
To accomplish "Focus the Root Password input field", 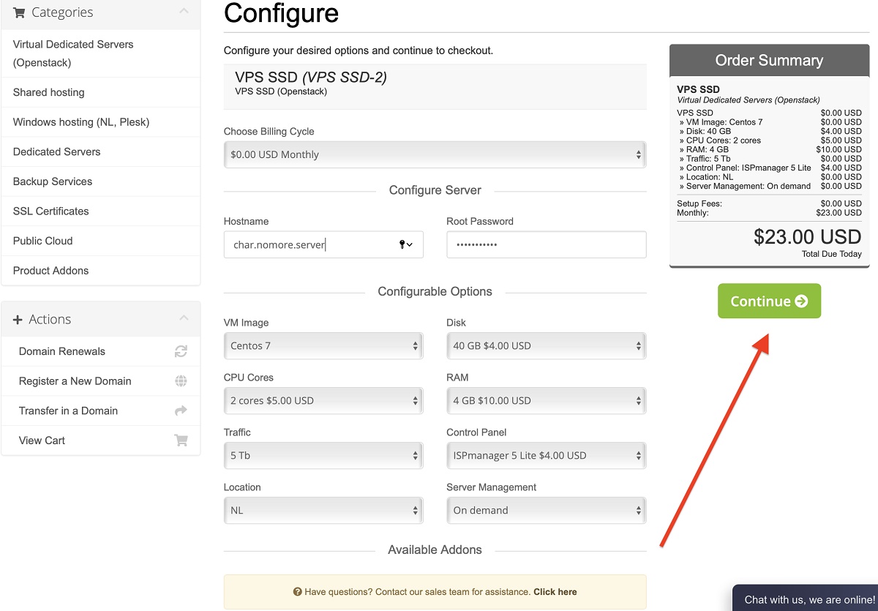I will pos(546,244).
